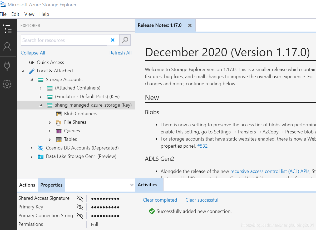Select Clear completed in Activities
The width and height of the screenshot is (316, 230).
(160, 200)
